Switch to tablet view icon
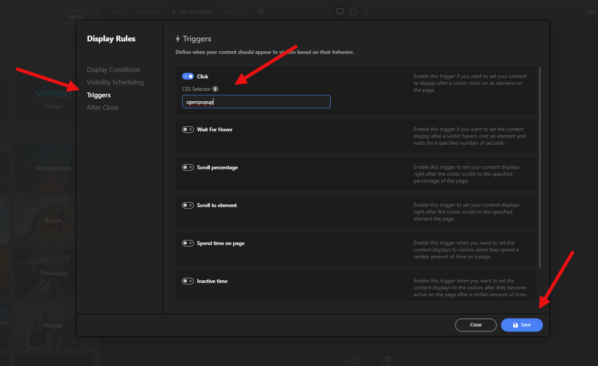Image resolution: width=598 pixels, height=366 pixels. [x=353, y=12]
